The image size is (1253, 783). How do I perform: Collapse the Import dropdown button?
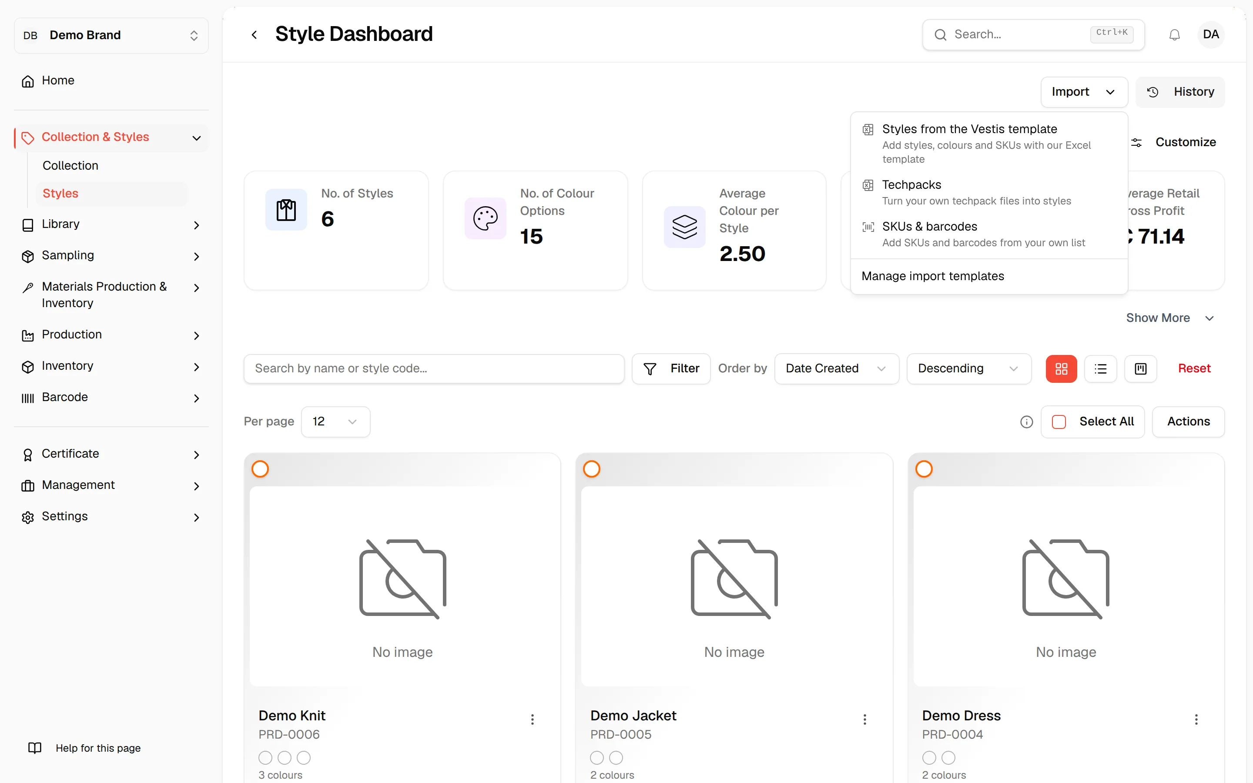click(1084, 92)
